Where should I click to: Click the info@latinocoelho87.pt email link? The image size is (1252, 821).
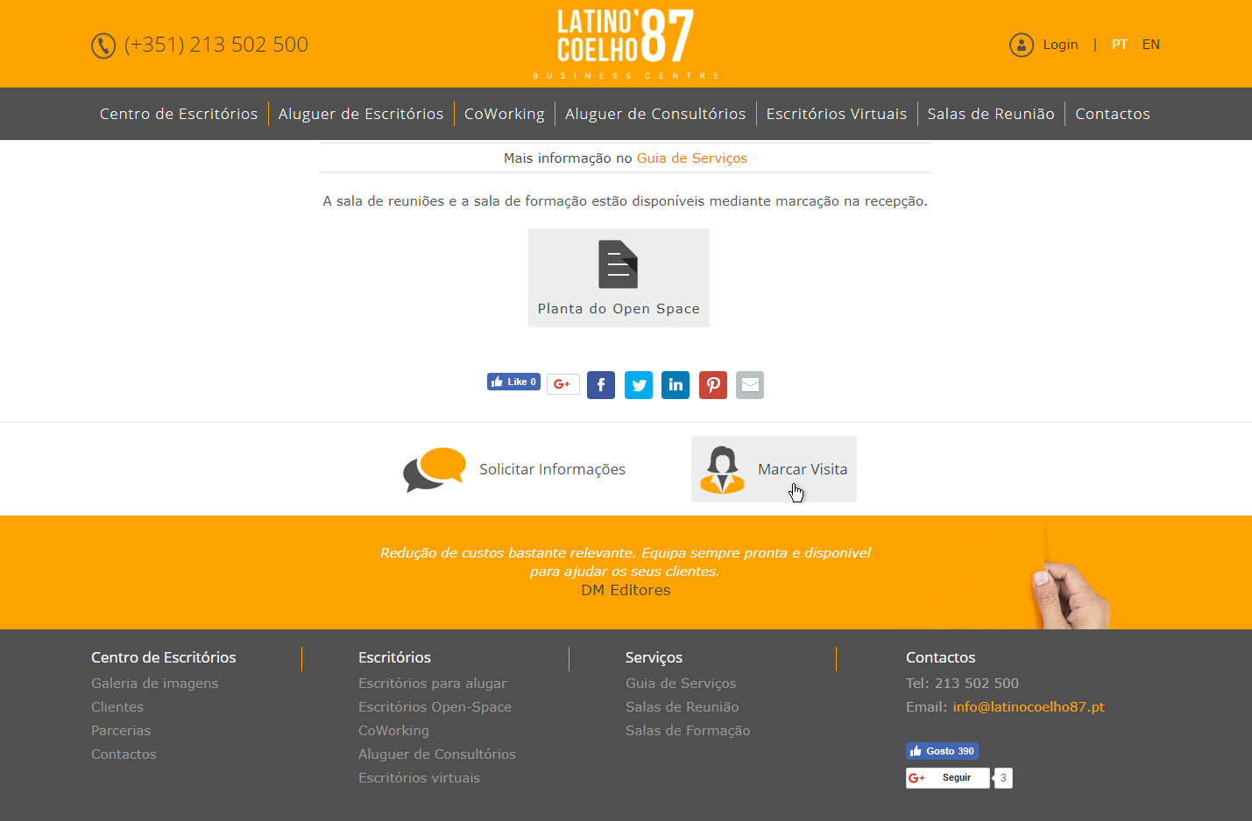1029,707
